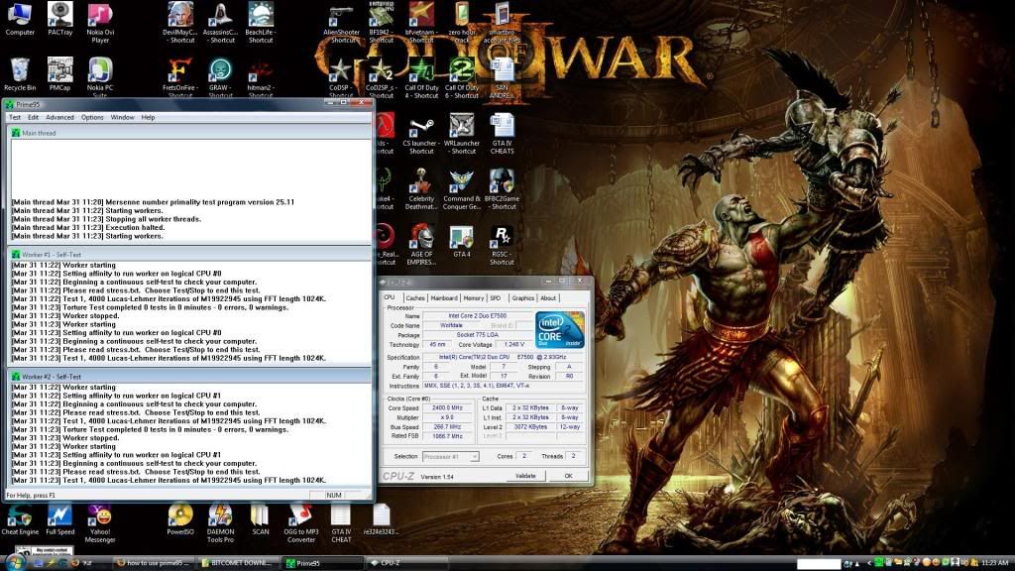Switch to BITCOMET DOWNLOAD taskbar button
This screenshot has height=571, width=1015.
239,563
